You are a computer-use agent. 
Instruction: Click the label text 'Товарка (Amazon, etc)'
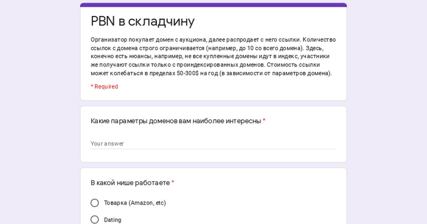point(135,203)
